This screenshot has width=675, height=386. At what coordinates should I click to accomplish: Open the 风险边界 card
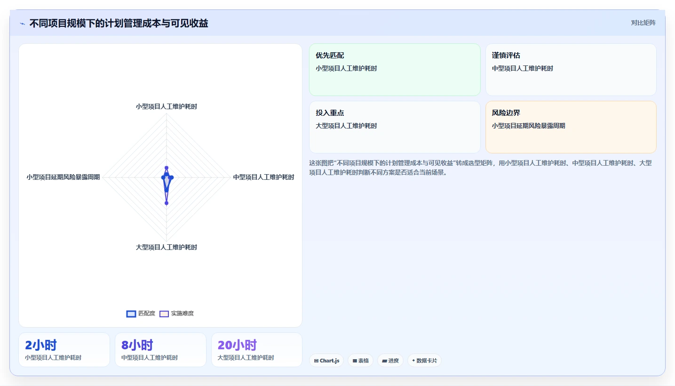pyautogui.click(x=571, y=127)
